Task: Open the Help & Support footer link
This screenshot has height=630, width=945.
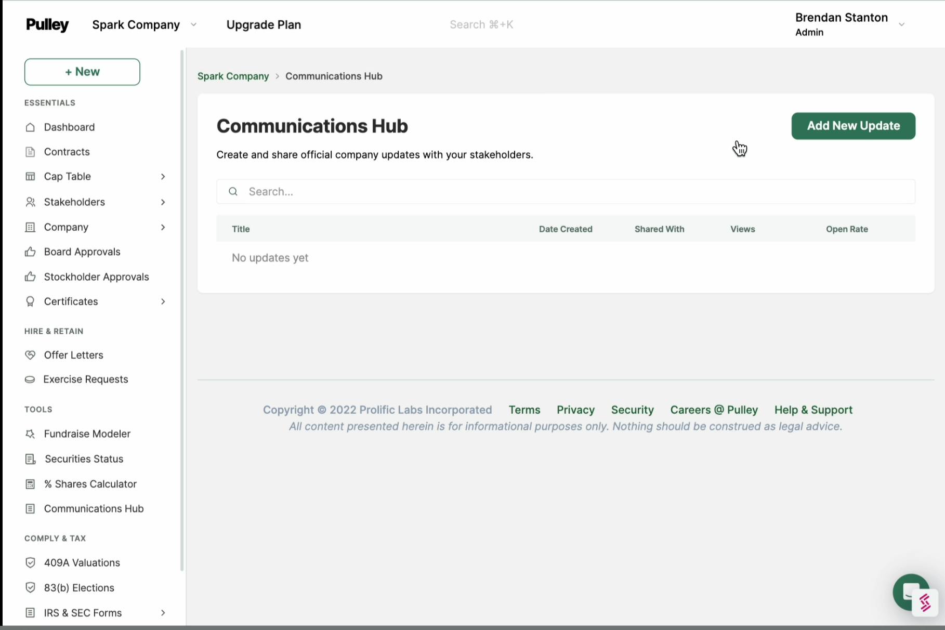Action: [x=813, y=410]
